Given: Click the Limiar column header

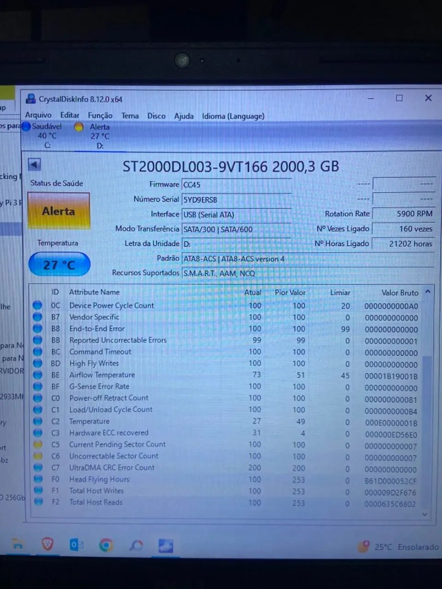Looking at the screenshot, I should point(340,293).
